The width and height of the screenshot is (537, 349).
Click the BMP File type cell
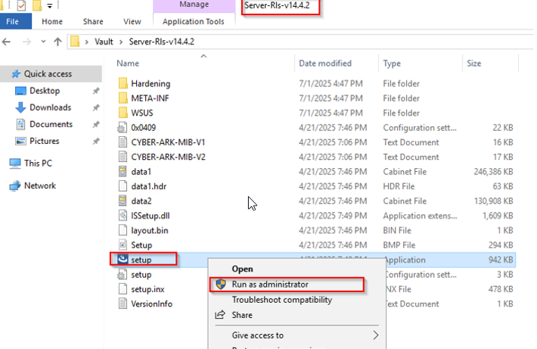click(x=399, y=245)
